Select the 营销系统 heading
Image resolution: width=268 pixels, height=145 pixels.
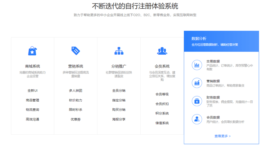pyautogui.click(x=75, y=66)
